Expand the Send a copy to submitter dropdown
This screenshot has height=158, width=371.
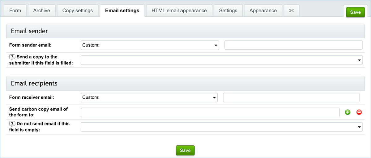pos(221,60)
